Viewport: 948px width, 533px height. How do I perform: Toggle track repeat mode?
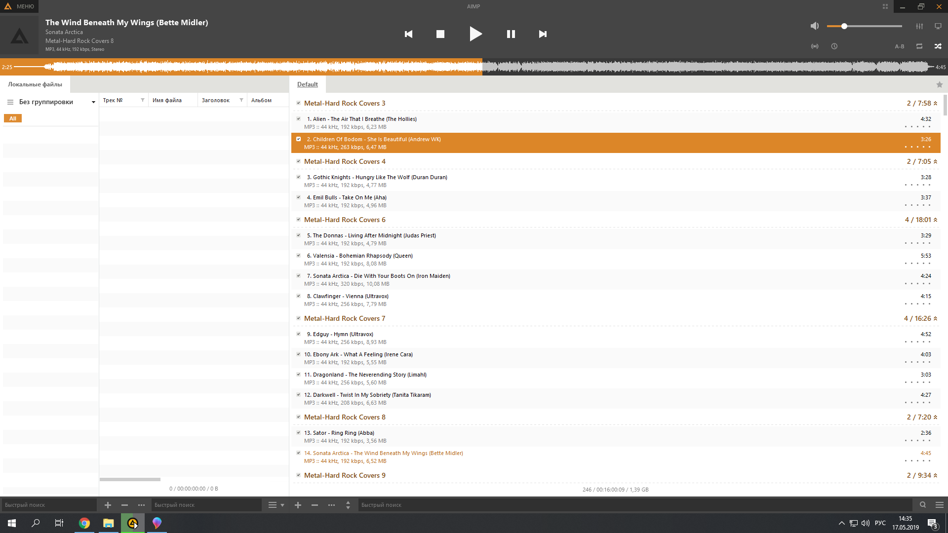click(919, 46)
